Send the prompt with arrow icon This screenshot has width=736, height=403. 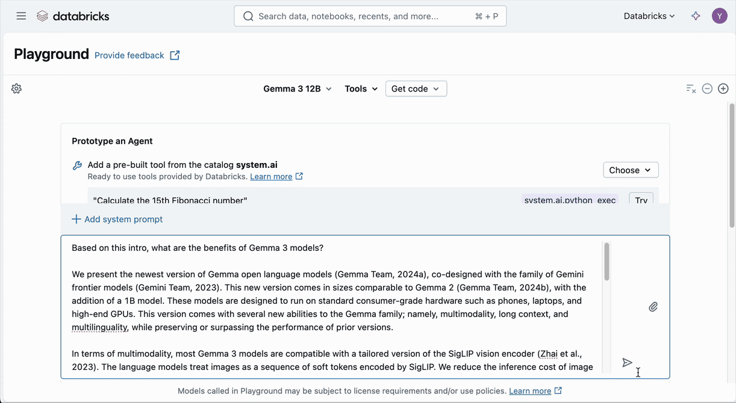[627, 363]
